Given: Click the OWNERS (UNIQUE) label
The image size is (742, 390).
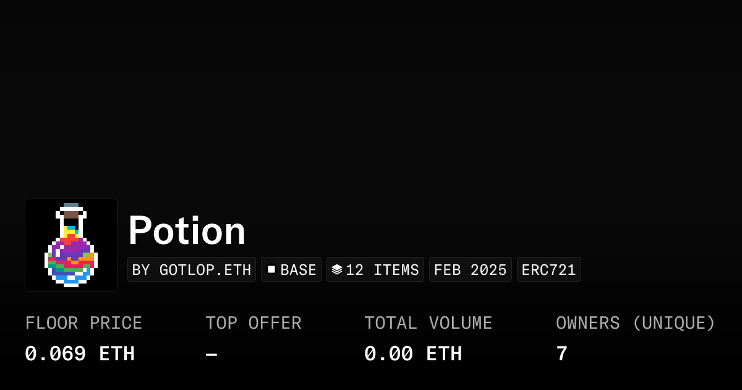Looking at the screenshot, I should 636,323.
